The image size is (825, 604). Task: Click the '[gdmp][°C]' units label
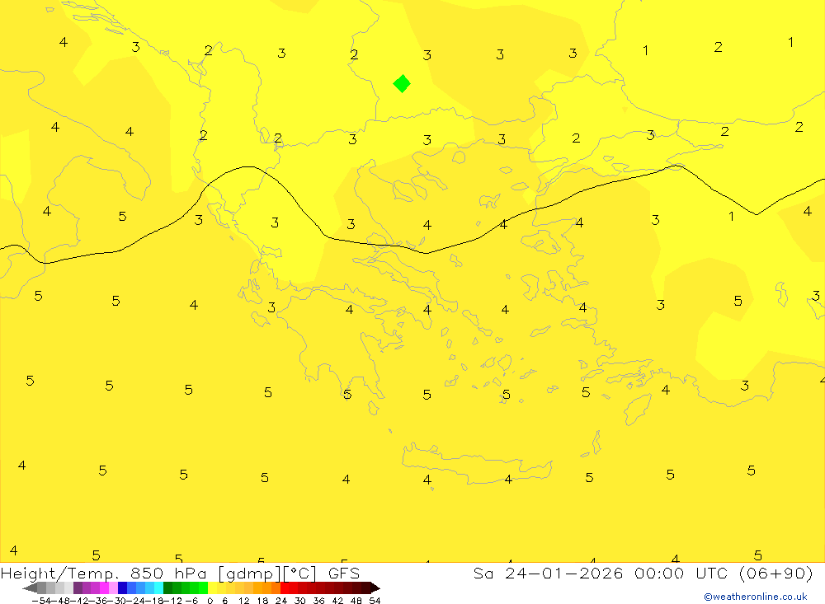(267, 574)
